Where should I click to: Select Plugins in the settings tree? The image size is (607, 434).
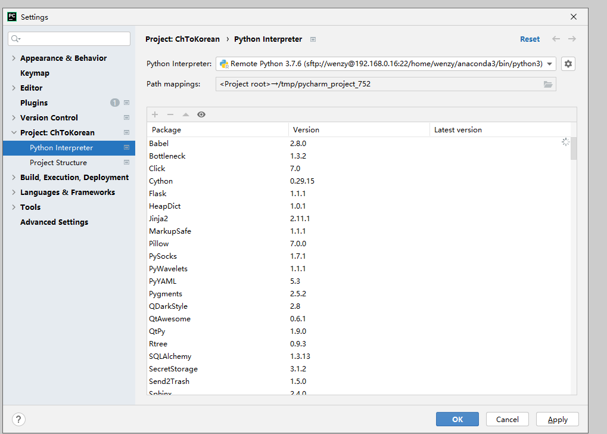tap(34, 103)
